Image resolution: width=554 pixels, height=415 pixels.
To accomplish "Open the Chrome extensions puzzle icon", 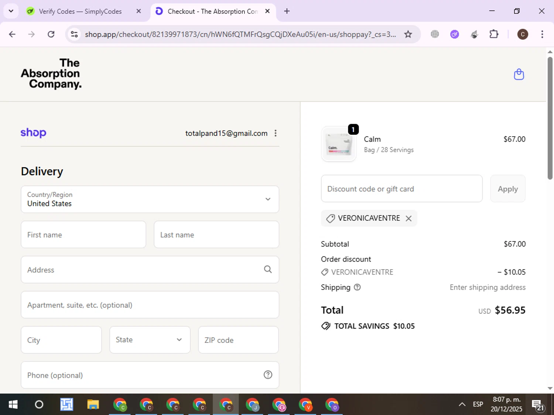I will pos(494,34).
